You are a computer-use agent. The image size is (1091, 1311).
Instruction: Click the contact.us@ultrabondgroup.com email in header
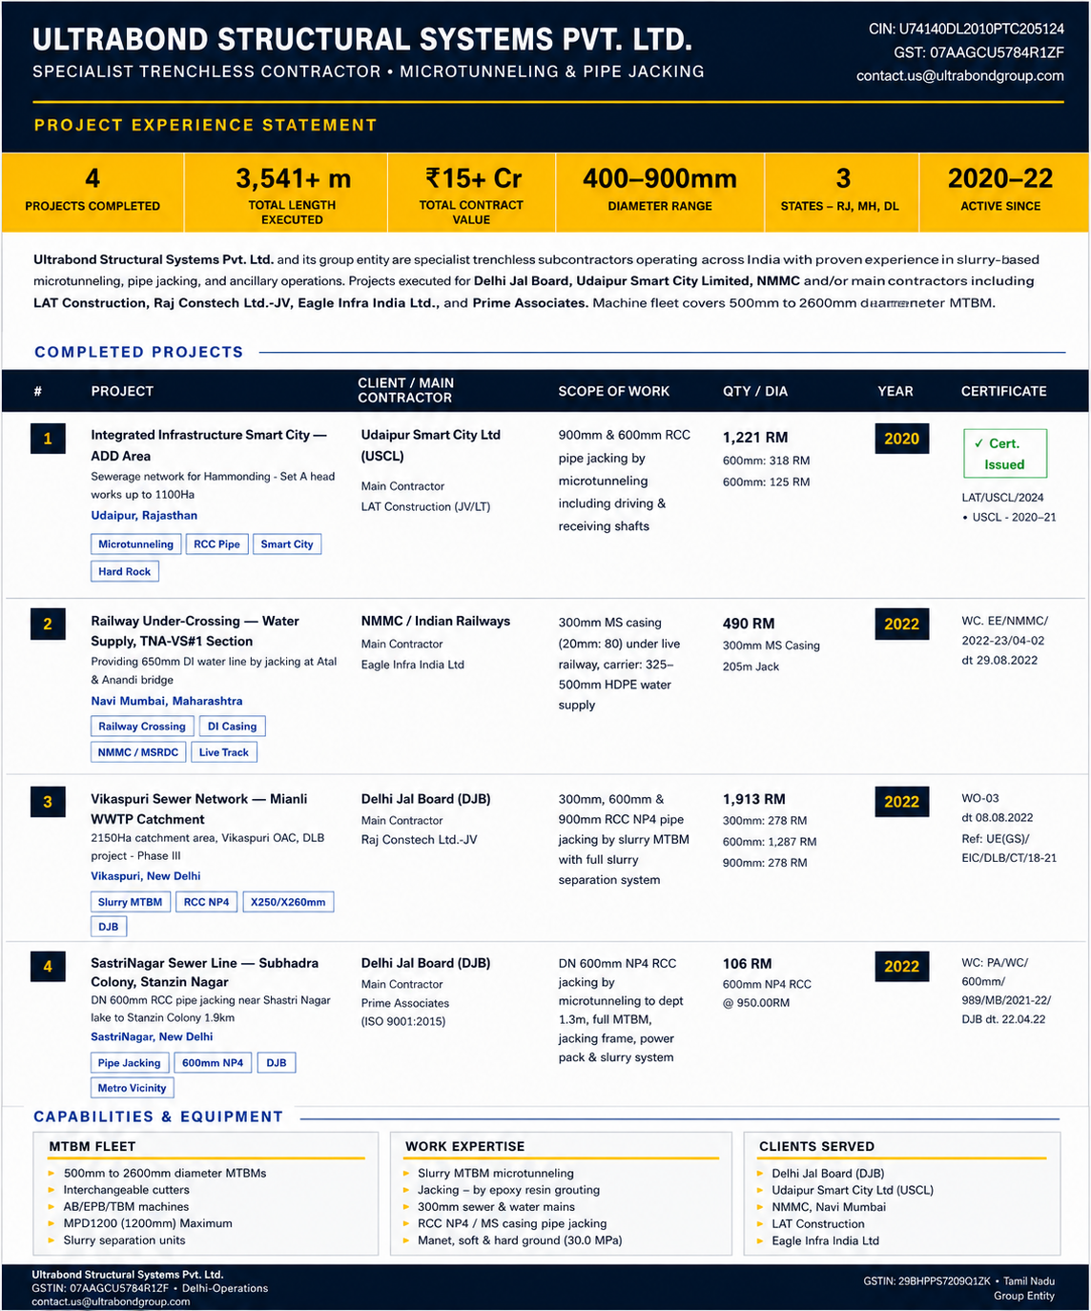tap(959, 75)
